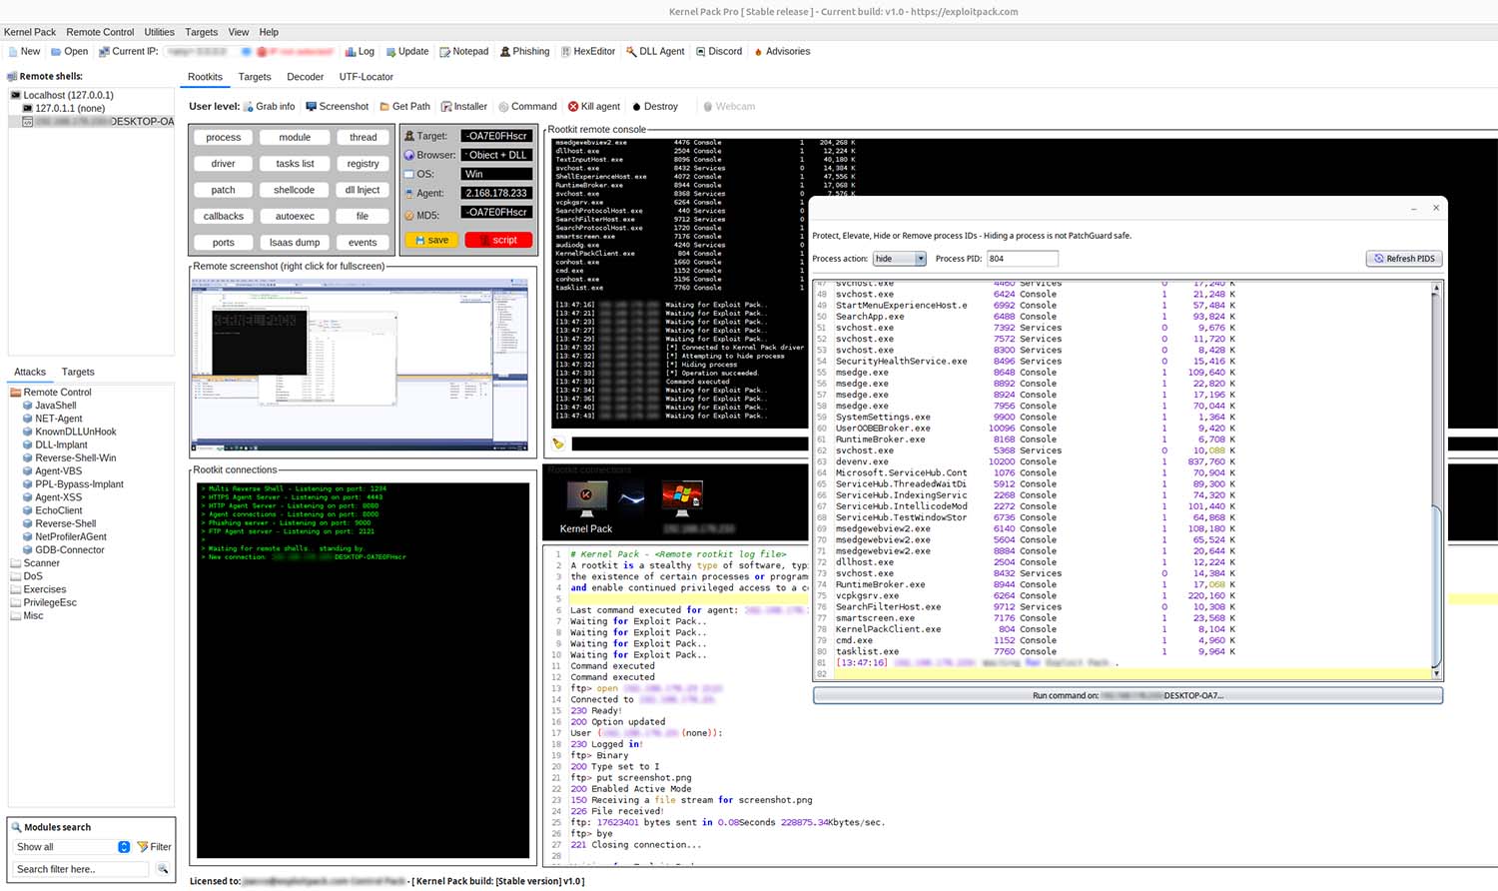Open the Advisories flame icon
This screenshot has height=891, width=1498.
point(758,52)
